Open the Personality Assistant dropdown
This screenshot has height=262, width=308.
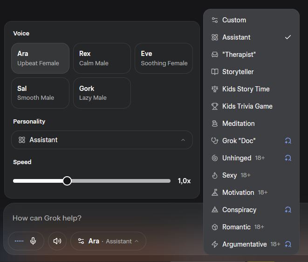[102, 140]
